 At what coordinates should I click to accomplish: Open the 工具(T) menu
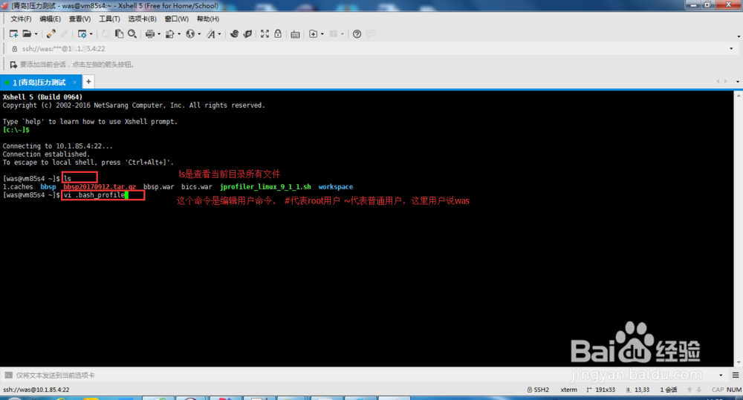[x=109, y=19]
